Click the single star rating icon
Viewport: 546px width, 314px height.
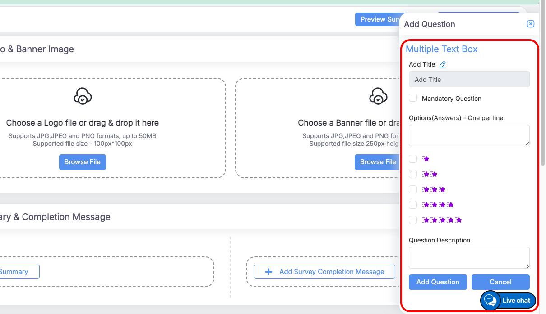(426, 159)
